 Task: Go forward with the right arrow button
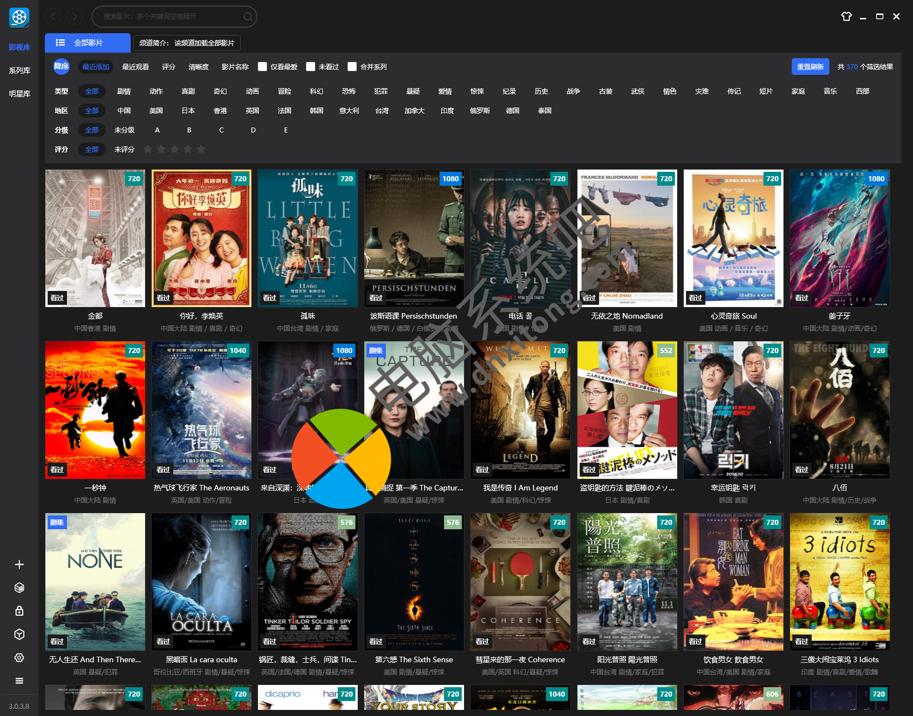pyautogui.click(x=75, y=17)
